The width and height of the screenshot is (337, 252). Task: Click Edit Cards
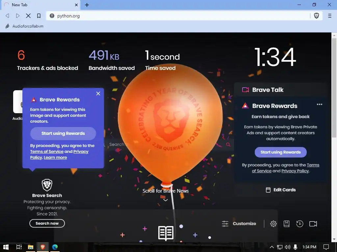coord(281,190)
